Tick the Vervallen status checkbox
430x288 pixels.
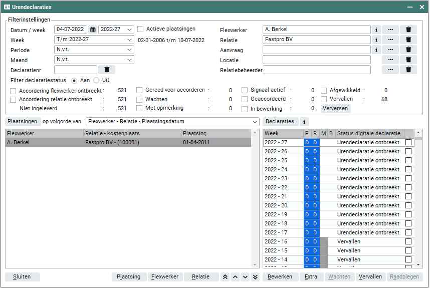click(324, 99)
